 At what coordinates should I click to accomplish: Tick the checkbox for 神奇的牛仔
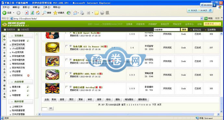[x=67, y=60]
